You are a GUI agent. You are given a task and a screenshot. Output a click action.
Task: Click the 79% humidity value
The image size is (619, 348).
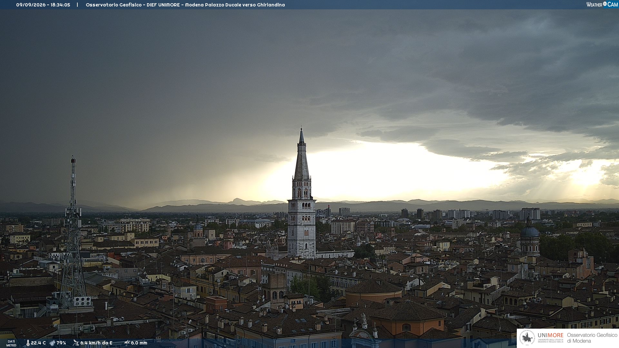click(61, 343)
